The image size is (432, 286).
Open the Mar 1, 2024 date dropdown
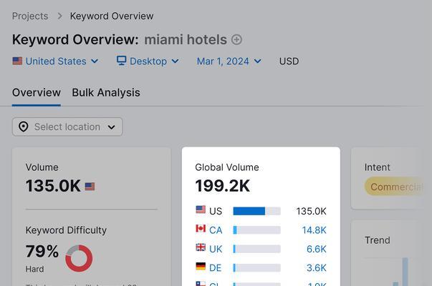click(229, 61)
